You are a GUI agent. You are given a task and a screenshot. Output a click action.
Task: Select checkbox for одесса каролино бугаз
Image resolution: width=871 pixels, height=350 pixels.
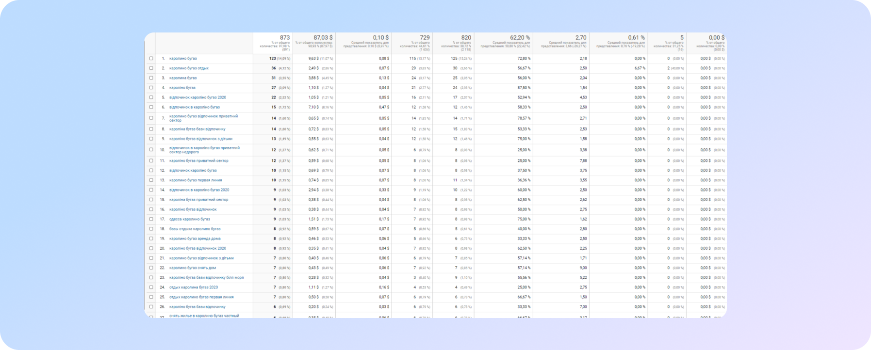coord(151,219)
